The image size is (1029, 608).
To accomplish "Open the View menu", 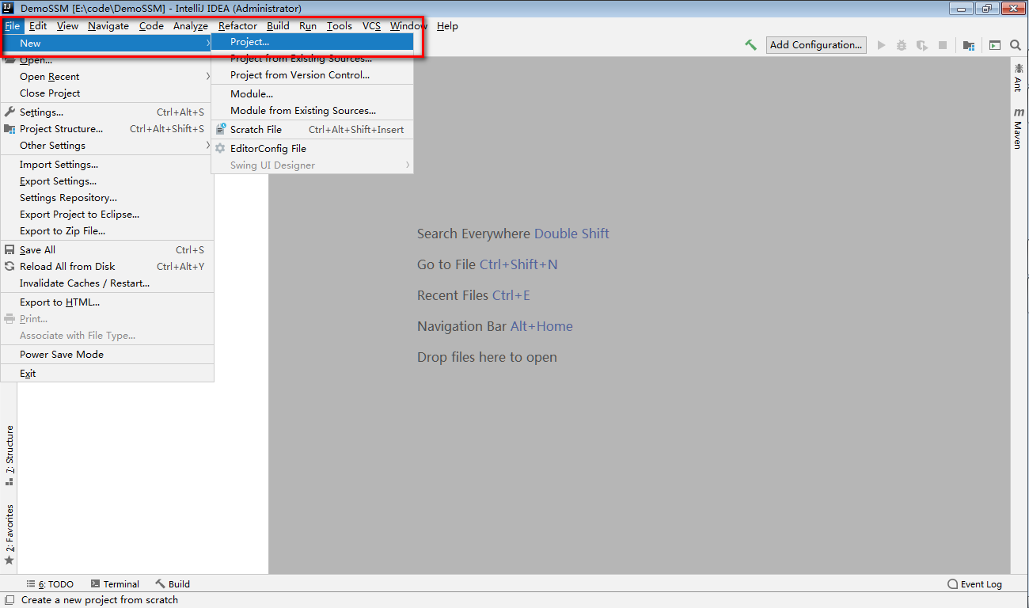I will pos(67,25).
